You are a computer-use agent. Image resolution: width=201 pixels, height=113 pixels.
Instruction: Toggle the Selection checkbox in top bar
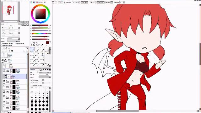point(65,3)
